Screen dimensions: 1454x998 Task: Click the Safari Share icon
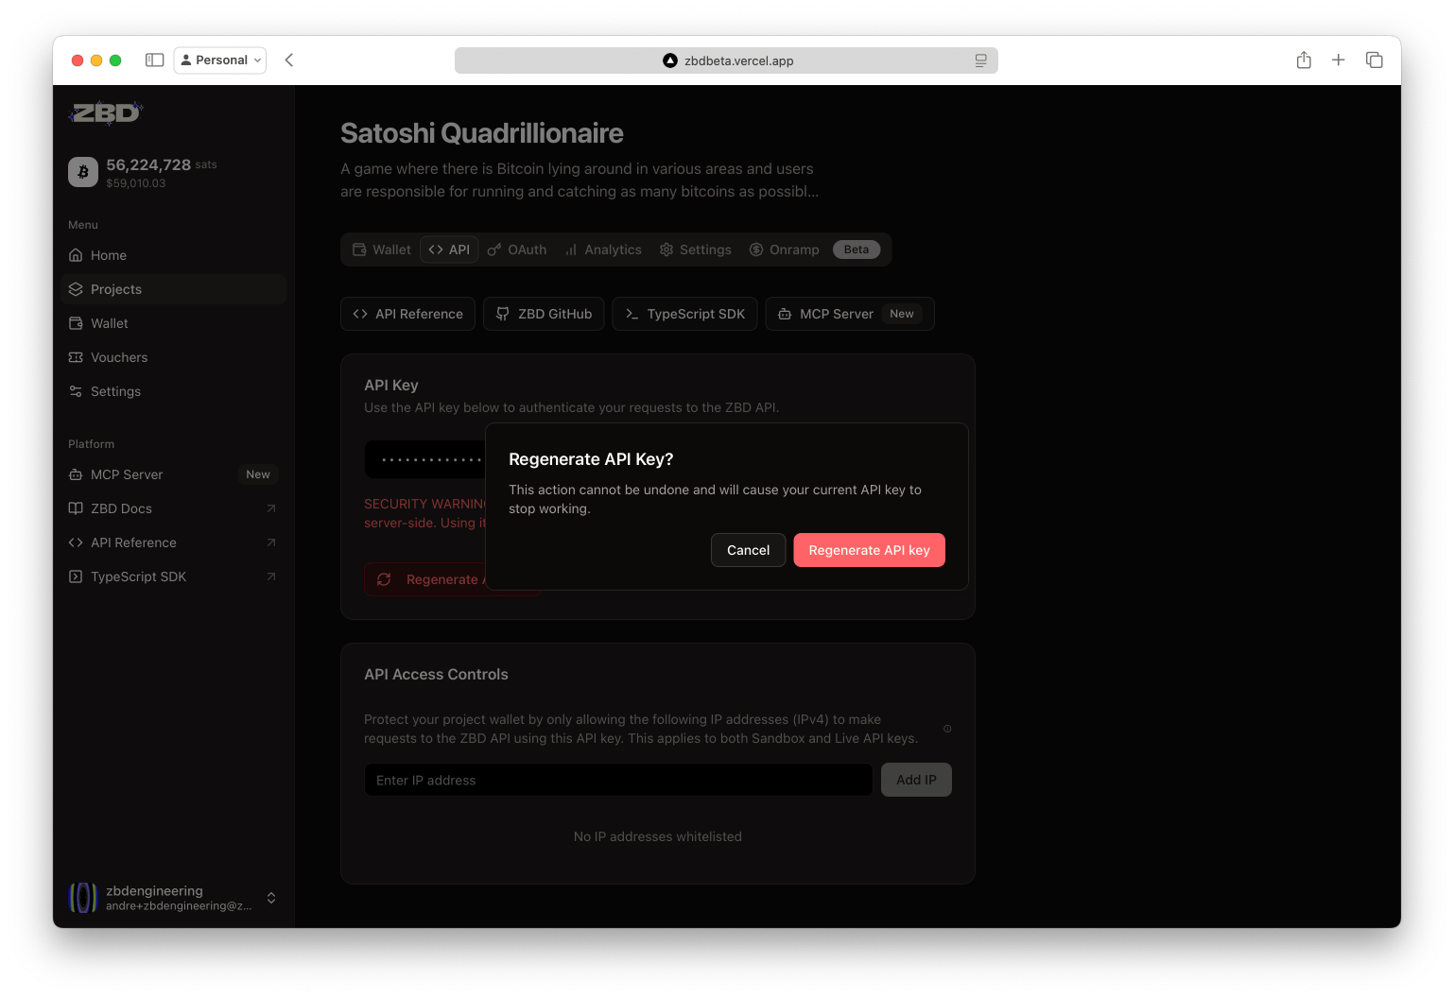pyautogui.click(x=1304, y=60)
